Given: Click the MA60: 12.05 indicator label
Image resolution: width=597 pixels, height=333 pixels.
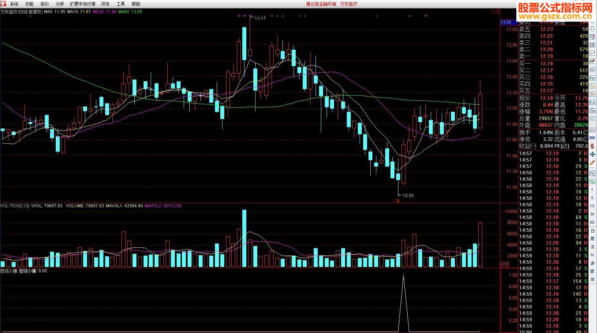Looking at the screenshot, I should 130,12.
